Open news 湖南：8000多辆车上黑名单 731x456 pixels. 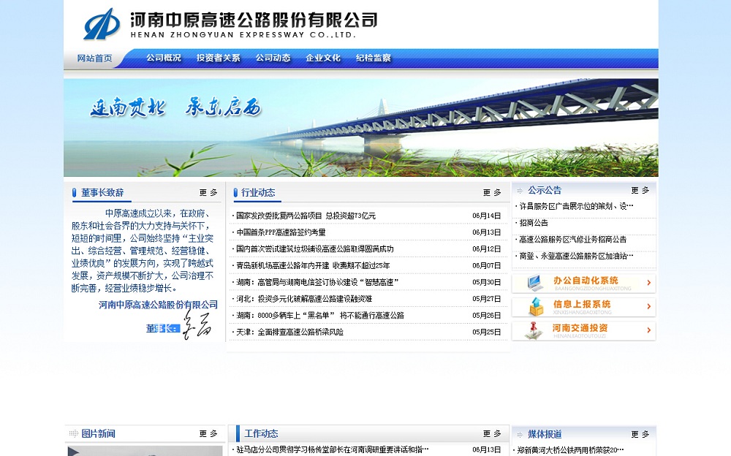click(x=320, y=316)
